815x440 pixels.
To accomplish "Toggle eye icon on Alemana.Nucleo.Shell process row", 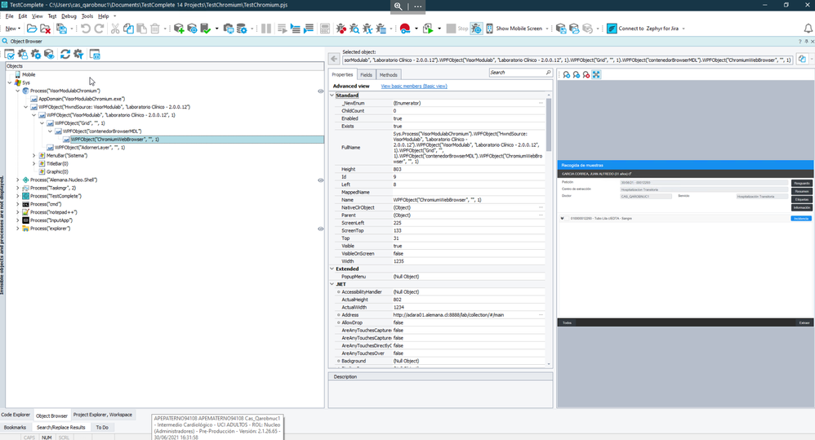I will [x=320, y=180].
